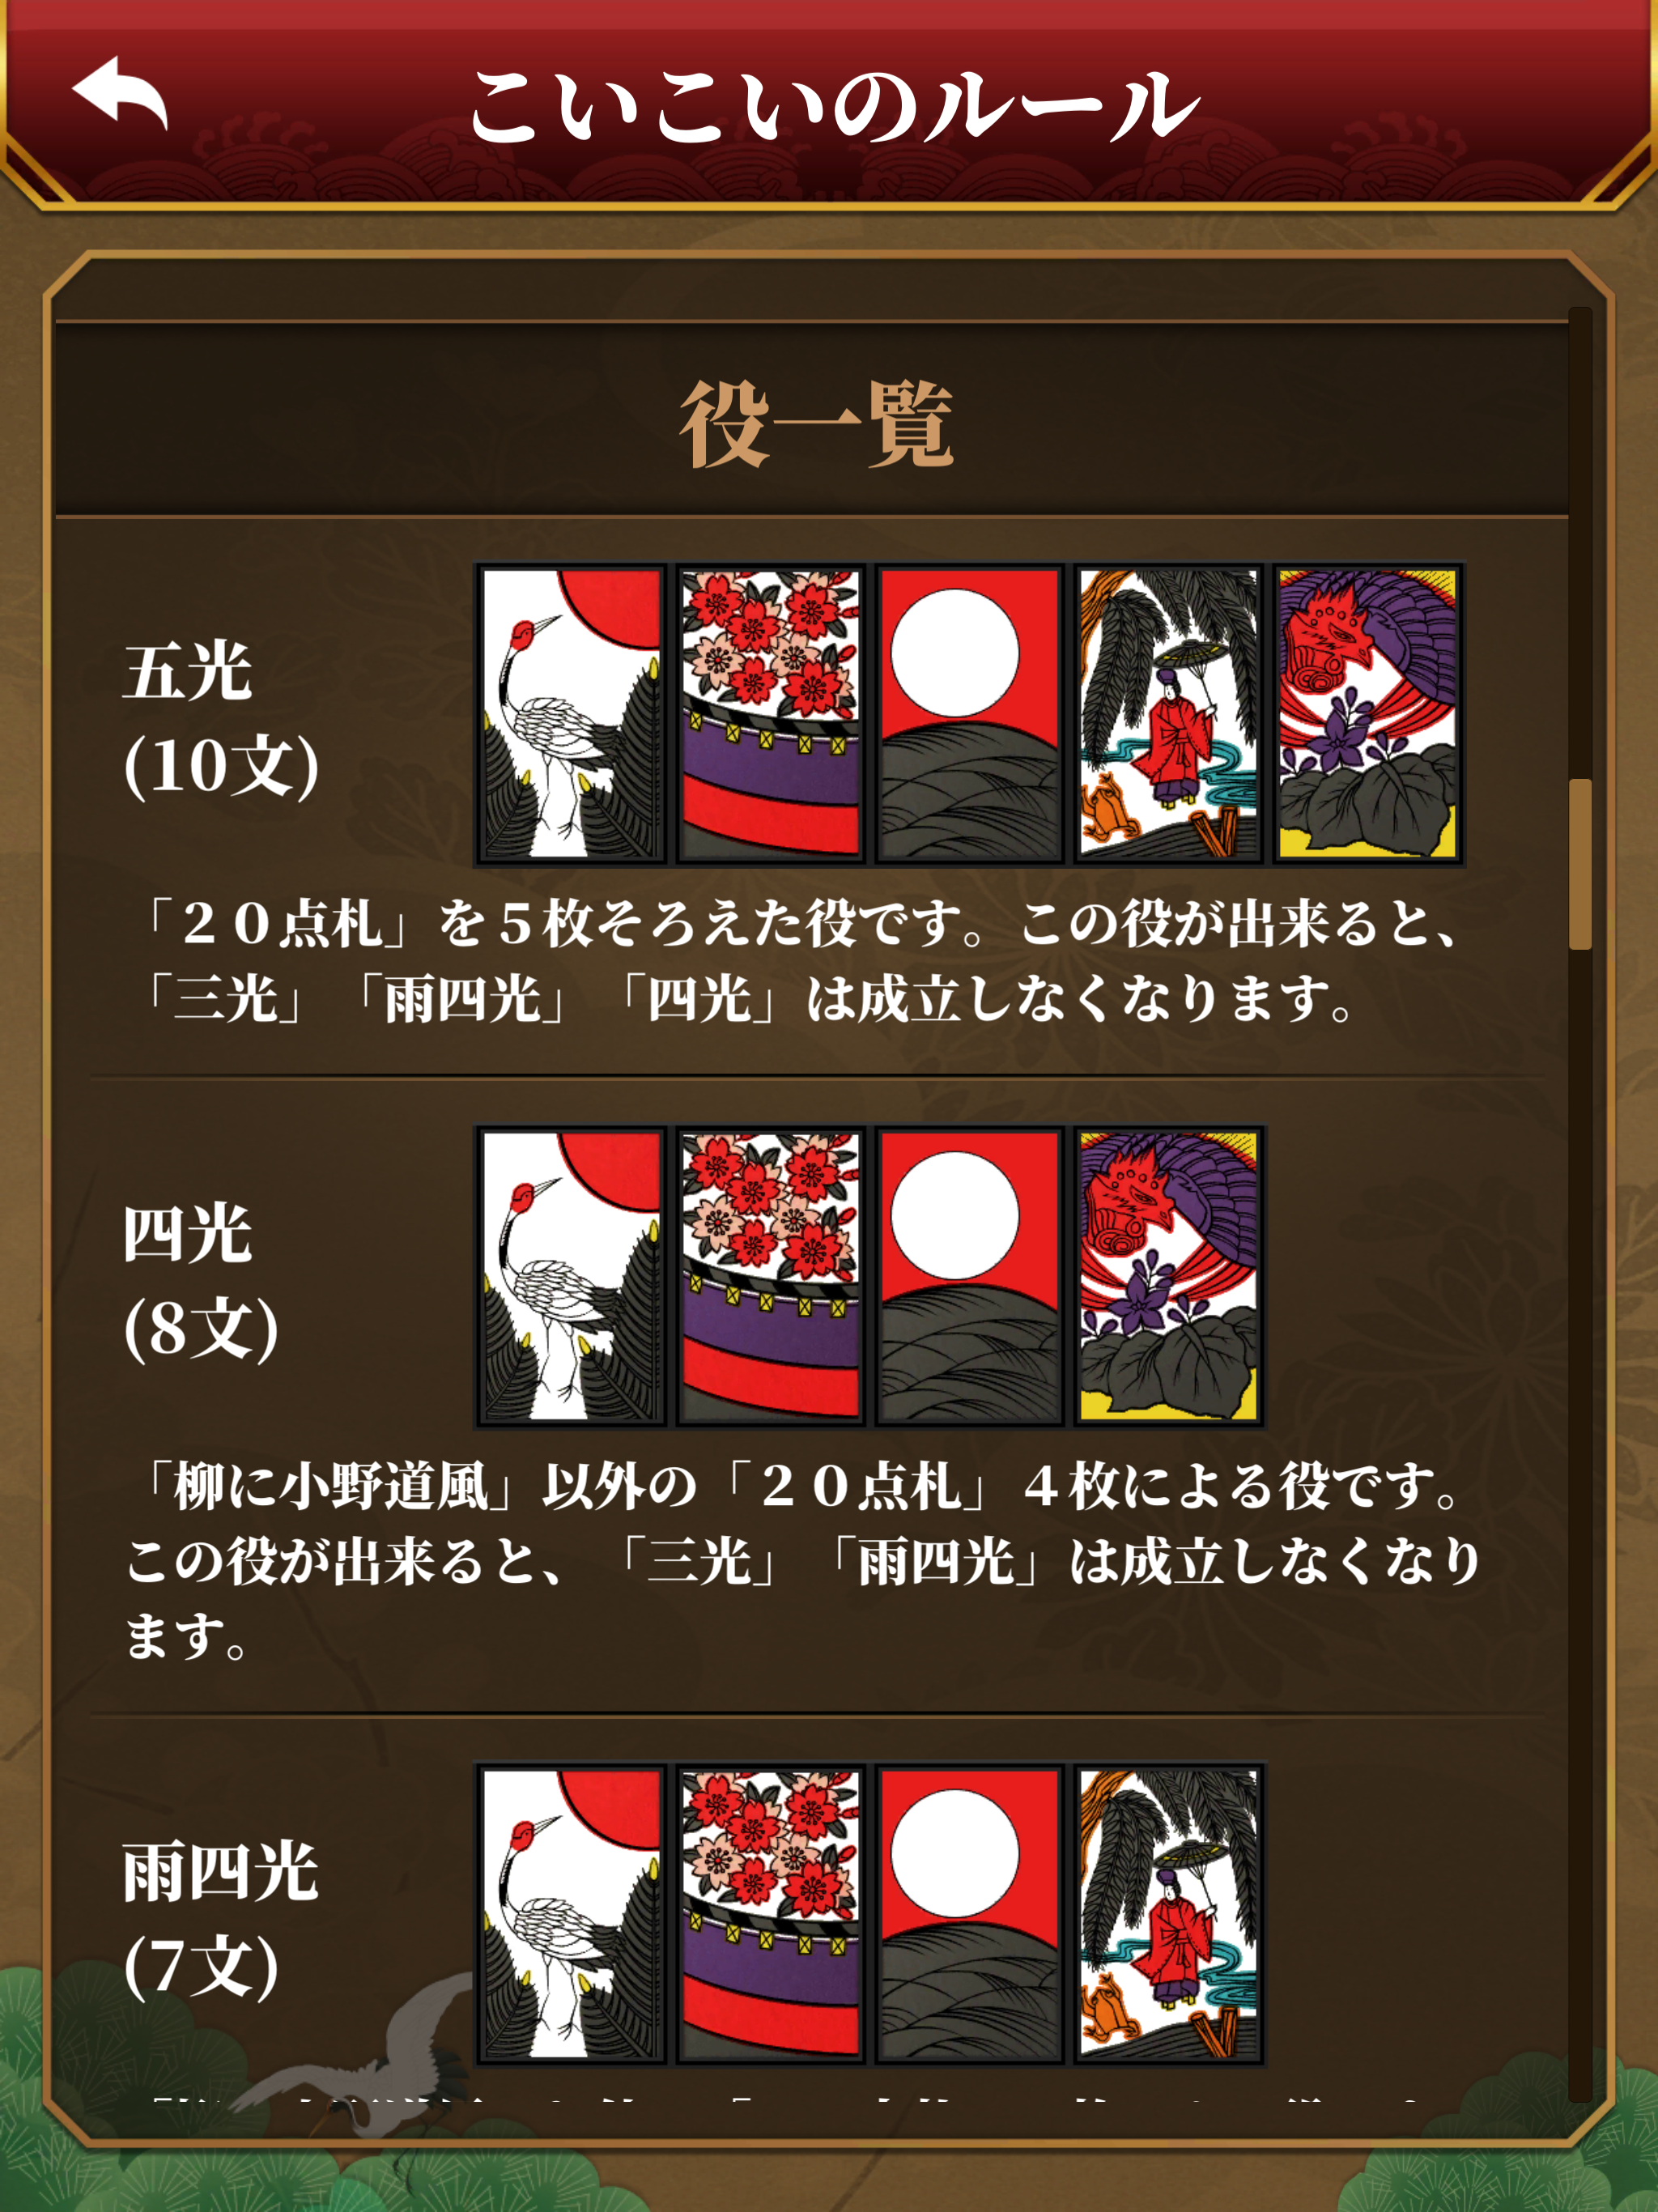Select crane card in 四光 row
The width and height of the screenshot is (1658, 2212).
[571, 1276]
